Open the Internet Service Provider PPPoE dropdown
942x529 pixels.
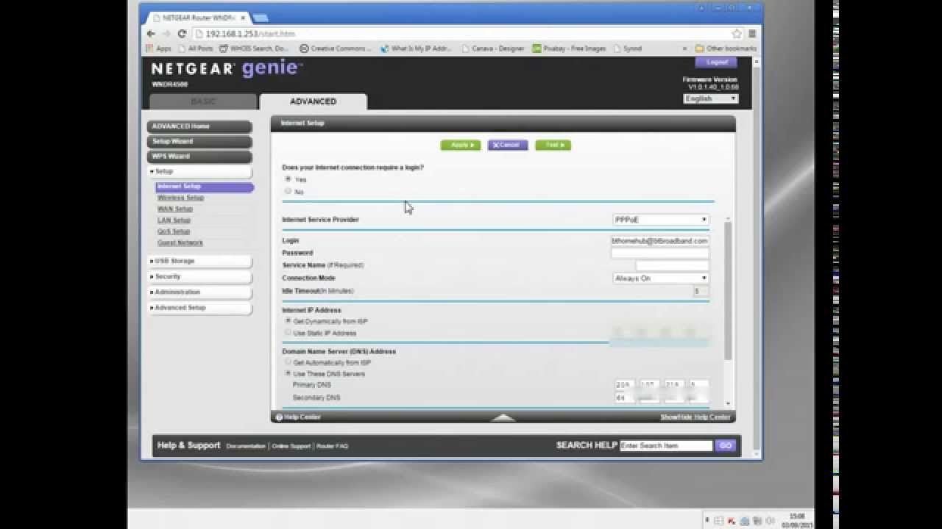pyautogui.click(x=661, y=220)
